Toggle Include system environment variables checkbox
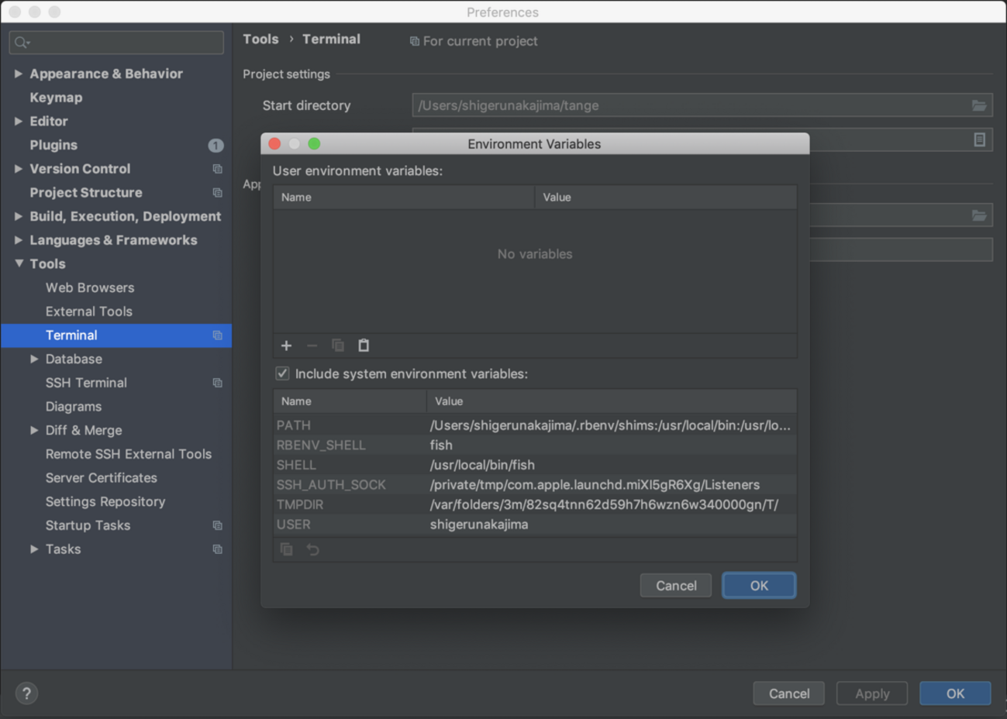 point(283,373)
